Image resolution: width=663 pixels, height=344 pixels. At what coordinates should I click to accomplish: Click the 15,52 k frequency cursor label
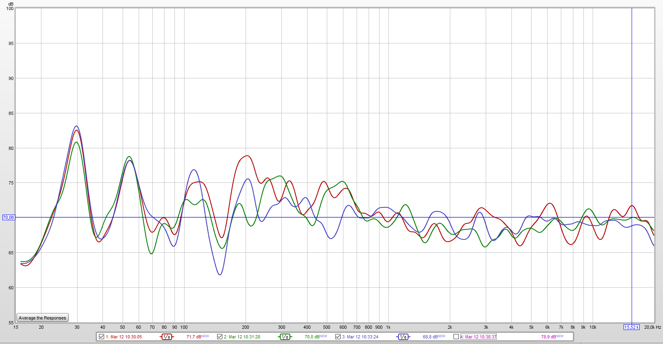(631, 327)
